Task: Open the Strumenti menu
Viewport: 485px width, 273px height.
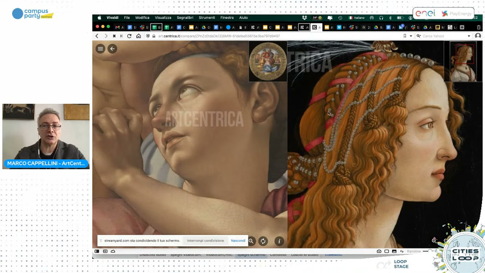Action: (x=207, y=18)
